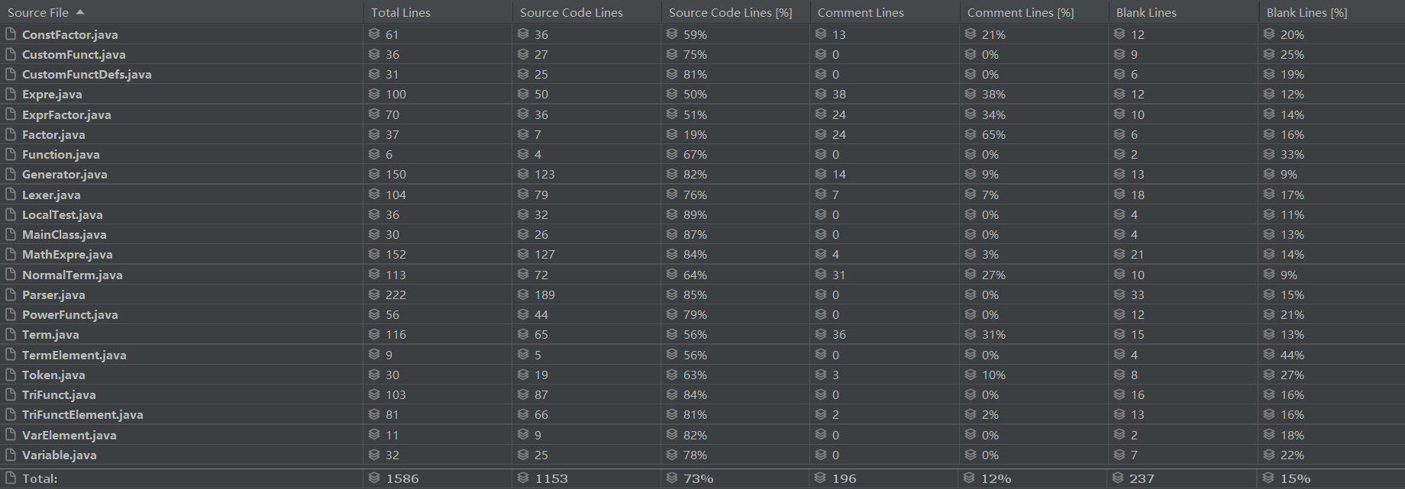Select the NormalTerm.java file name
The height and width of the screenshot is (489, 1405).
[x=72, y=275]
